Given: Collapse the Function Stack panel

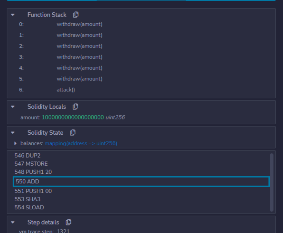Looking at the screenshot, I should coord(13,15).
